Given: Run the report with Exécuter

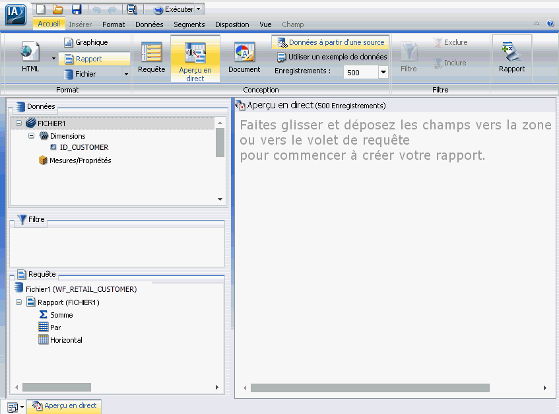Looking at the screenshot, I should [174, 9].
